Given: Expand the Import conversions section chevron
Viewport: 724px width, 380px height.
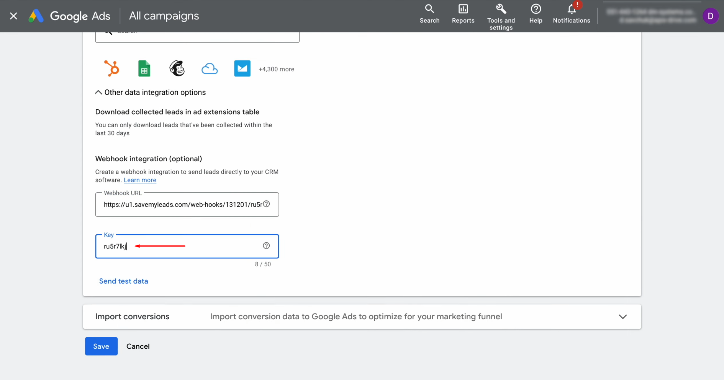Looking at the screenshot, I should click(623, 317).
